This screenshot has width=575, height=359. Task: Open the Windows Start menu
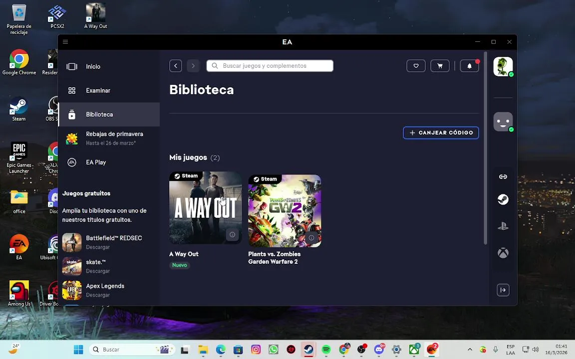(x=78, y=350)
